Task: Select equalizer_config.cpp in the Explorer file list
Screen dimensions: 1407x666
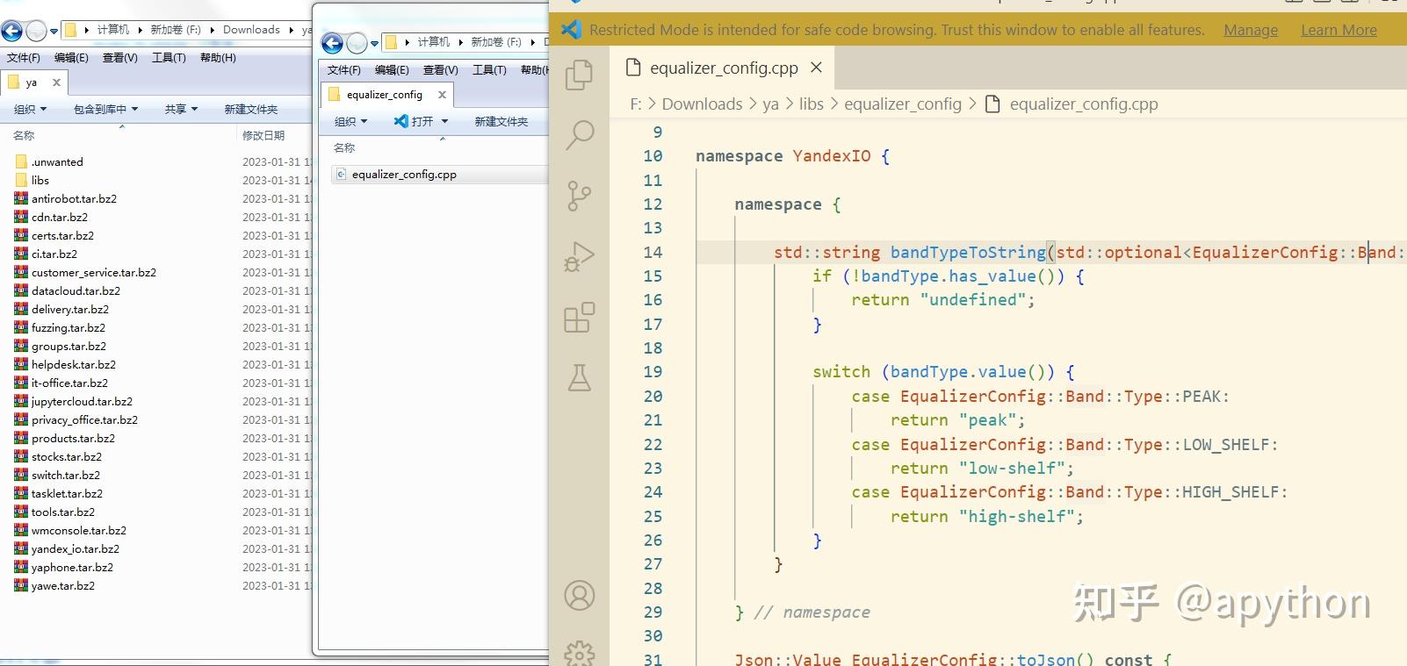Action: tap(404, 175)
